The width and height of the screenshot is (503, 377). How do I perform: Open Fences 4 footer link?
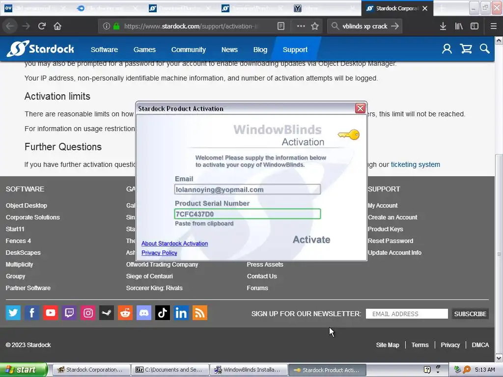pos(18,241)
